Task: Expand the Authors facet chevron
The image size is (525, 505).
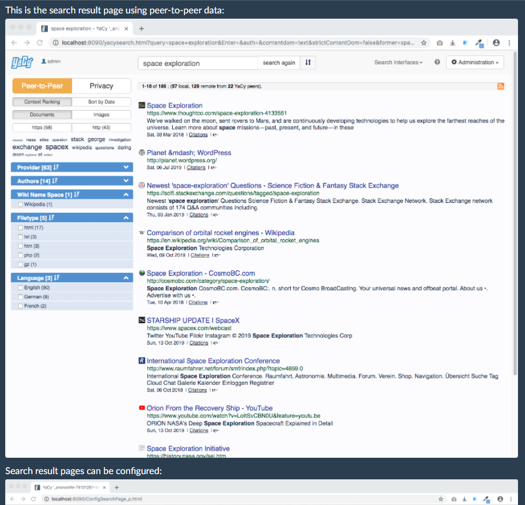Action: [x=126, y=181]
